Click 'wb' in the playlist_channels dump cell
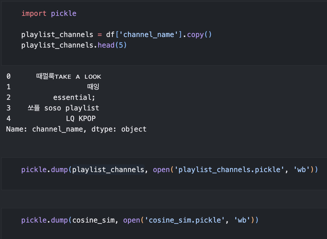327x239 pixels. pyautogui.click(x=301, y=170)
